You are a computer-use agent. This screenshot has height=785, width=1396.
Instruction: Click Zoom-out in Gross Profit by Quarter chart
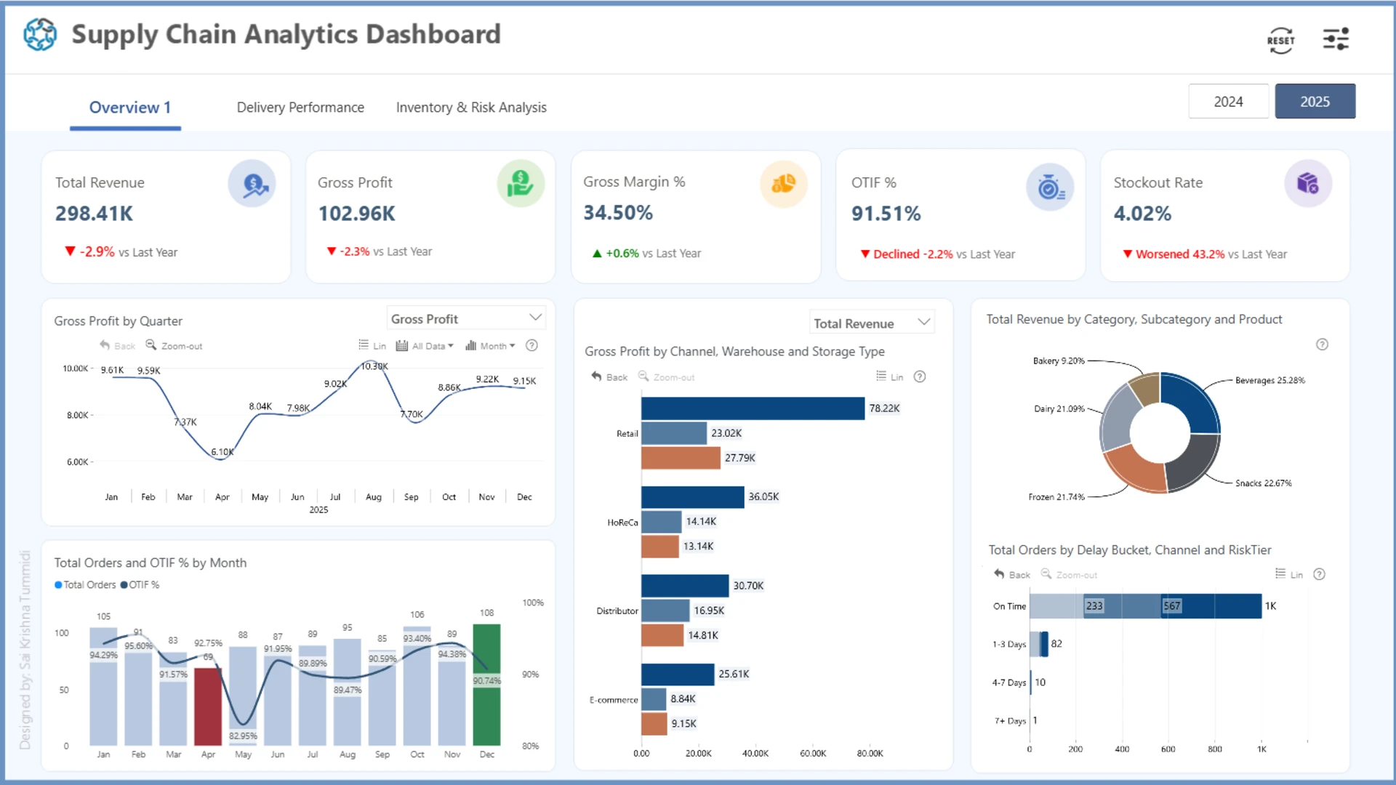point(174,346)
